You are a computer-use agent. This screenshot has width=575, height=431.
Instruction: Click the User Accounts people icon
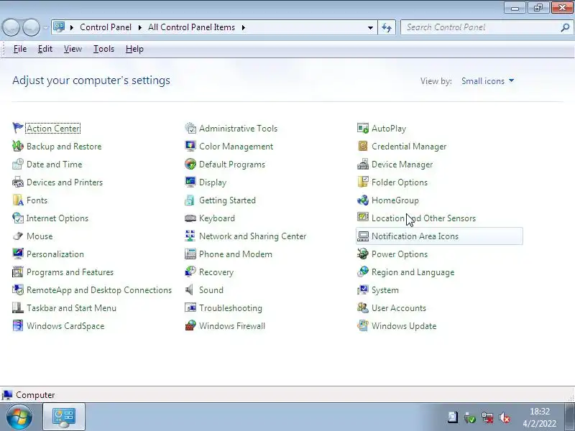click(x=363, y=308)
